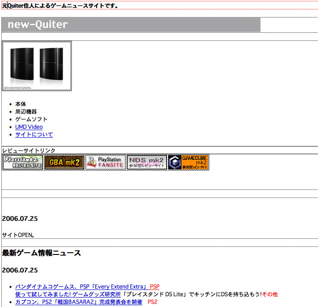Click the NDS mk2 review site banner

coord(147,162)
